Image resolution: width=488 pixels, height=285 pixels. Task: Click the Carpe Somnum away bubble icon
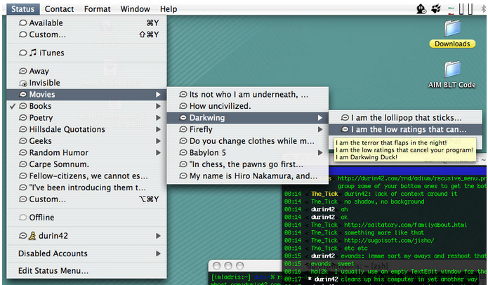(22, 164)
